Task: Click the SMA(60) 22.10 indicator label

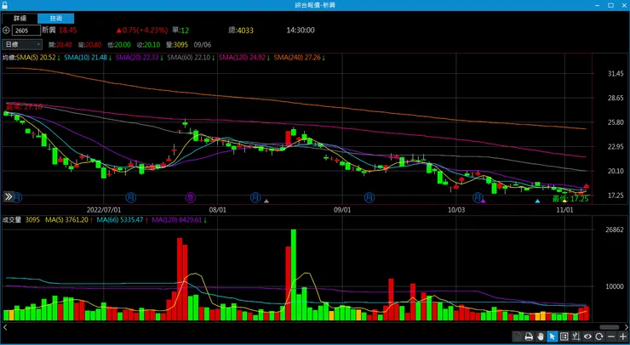Action: click(191, 58)
